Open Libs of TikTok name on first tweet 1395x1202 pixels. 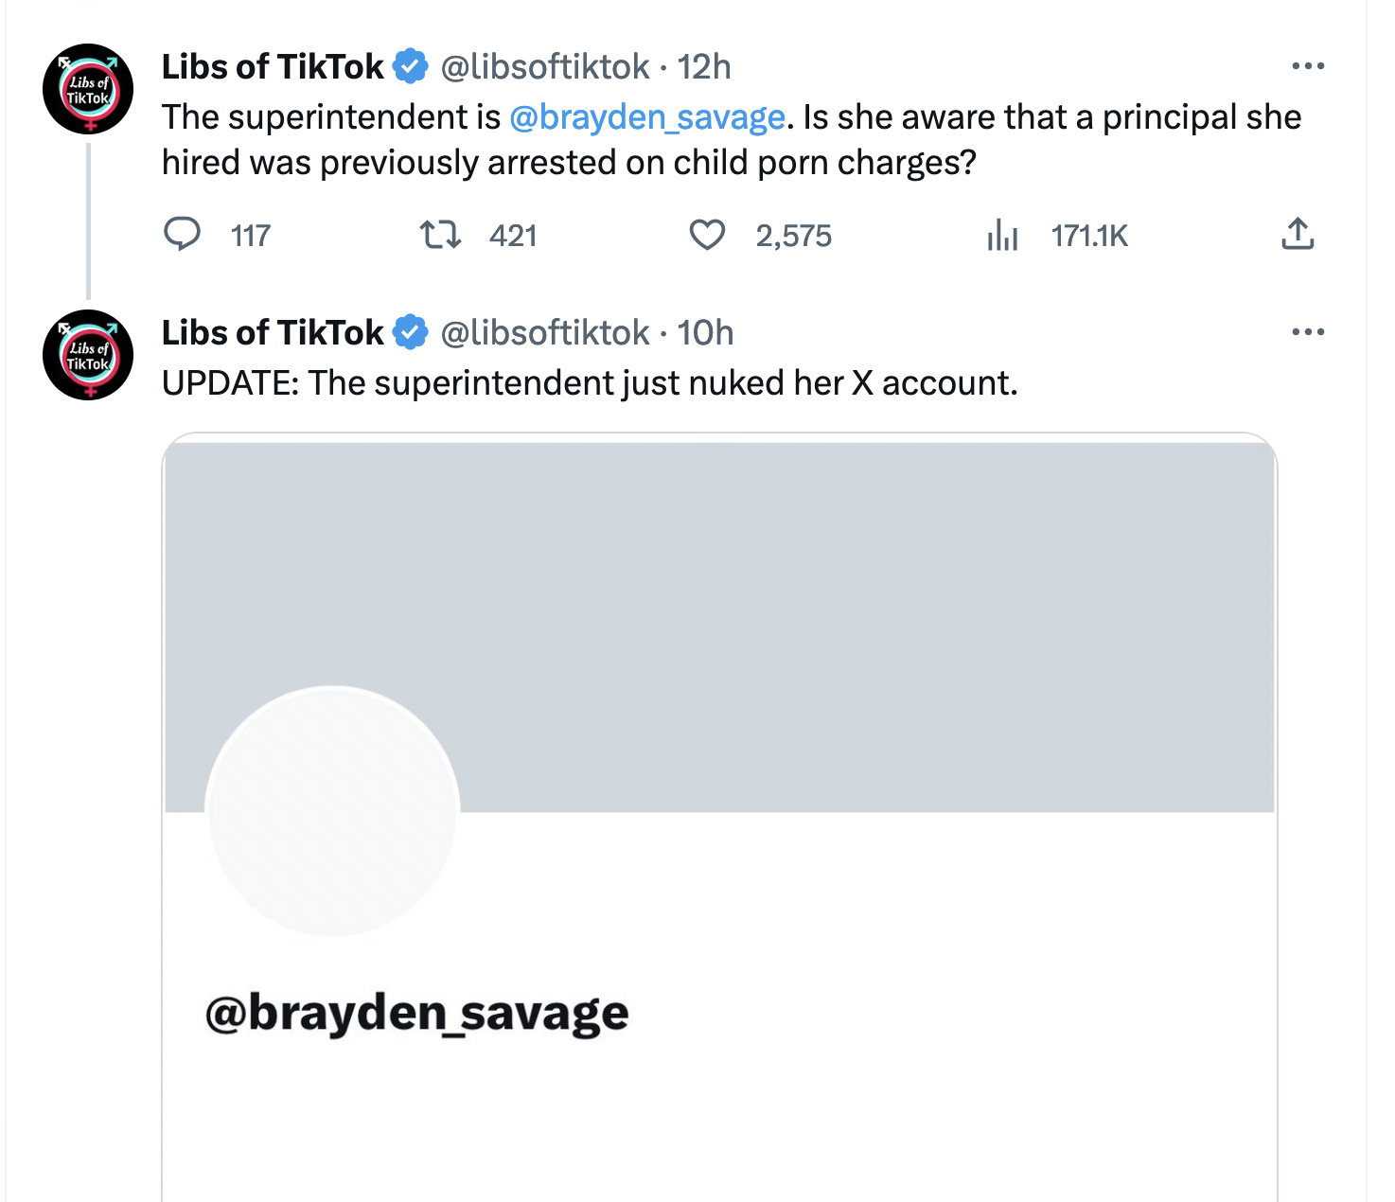pyautogui.click(x=273, y=67)
